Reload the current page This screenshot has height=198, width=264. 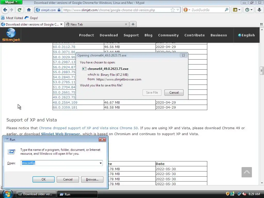pos(20,10)
